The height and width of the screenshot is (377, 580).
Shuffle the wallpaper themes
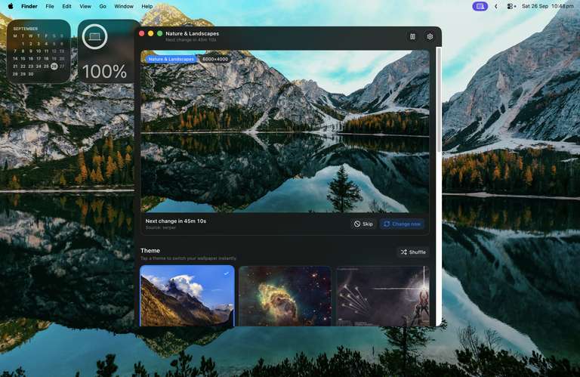pos(413,252)
